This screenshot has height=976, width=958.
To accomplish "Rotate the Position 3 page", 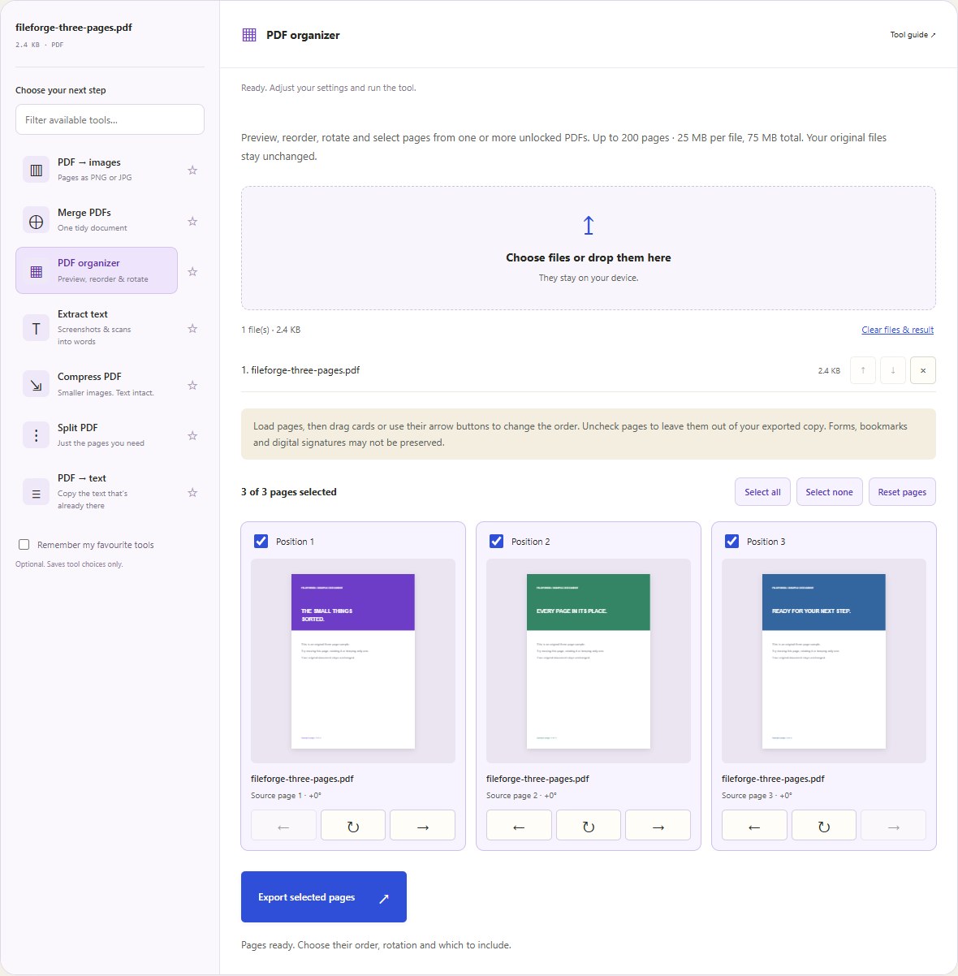I will [824, 826].
